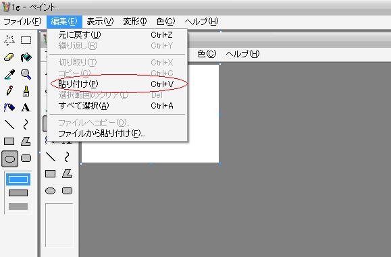The height and width of the screenshot is (257, 391).
Task: Select the Line tool in main toolbox
Action: coord(9,124)
